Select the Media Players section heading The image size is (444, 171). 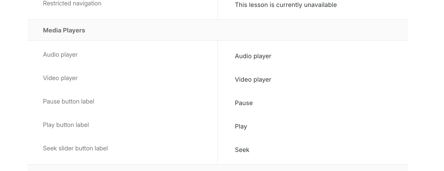pyautogui.click(x=64, y=30)
